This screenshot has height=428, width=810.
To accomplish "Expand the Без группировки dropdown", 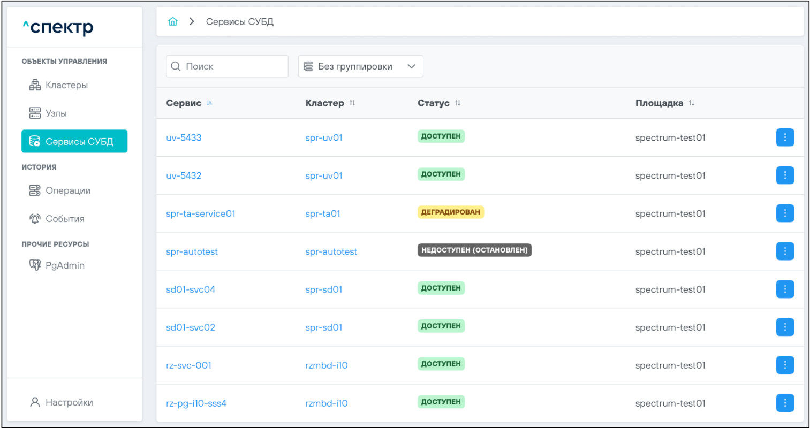I will tap(360, 66).
